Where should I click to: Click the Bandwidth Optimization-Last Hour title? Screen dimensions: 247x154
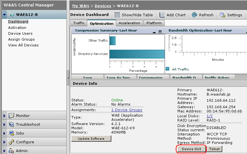coord(200,30)
